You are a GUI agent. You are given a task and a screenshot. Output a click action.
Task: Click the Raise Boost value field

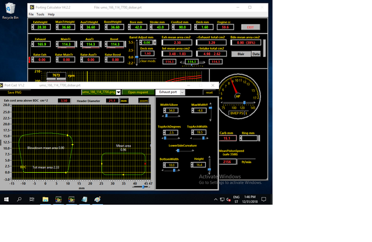pyautogui.click(x=116, y=59)
